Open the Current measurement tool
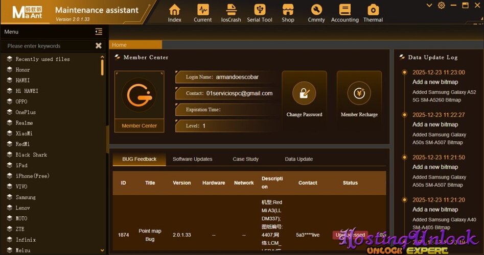This screenshot has width=484, height=255. coord(202,13)
